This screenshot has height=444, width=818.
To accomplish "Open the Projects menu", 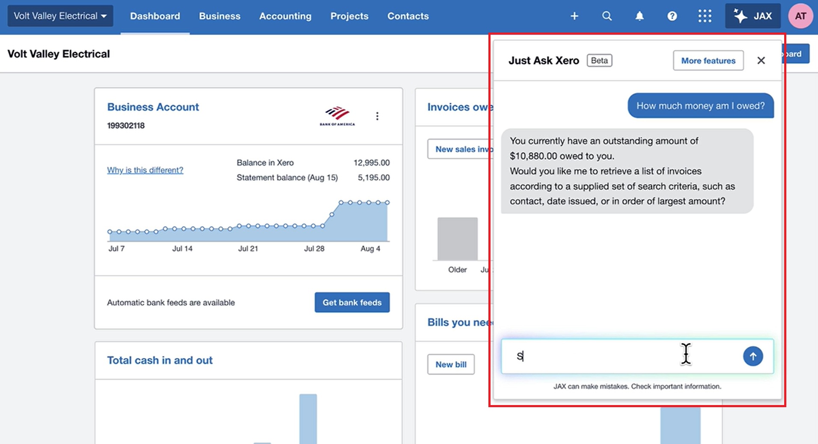I will (x=349, y=16).
